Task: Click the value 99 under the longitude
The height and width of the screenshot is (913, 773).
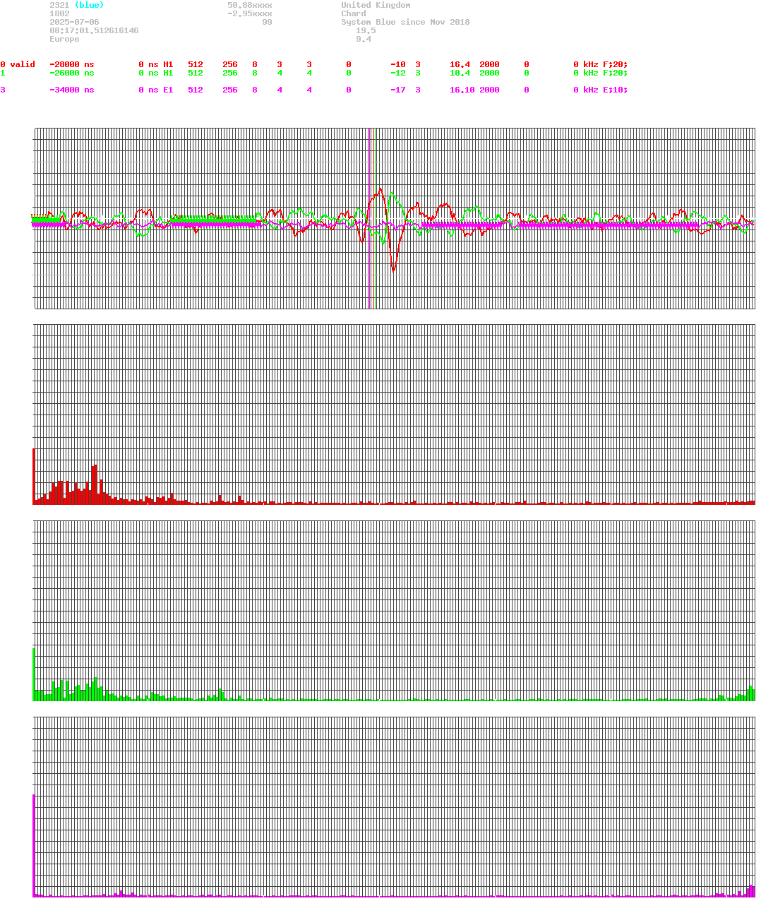Action: tap(267, 22)
